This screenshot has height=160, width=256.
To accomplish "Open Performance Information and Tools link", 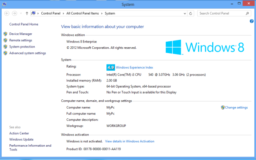I will point(30,147).
